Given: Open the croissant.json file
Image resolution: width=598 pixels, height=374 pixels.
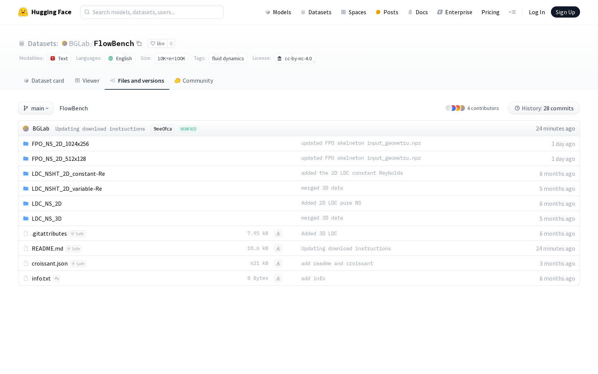Looking at the screenshot, I should 50,263.
